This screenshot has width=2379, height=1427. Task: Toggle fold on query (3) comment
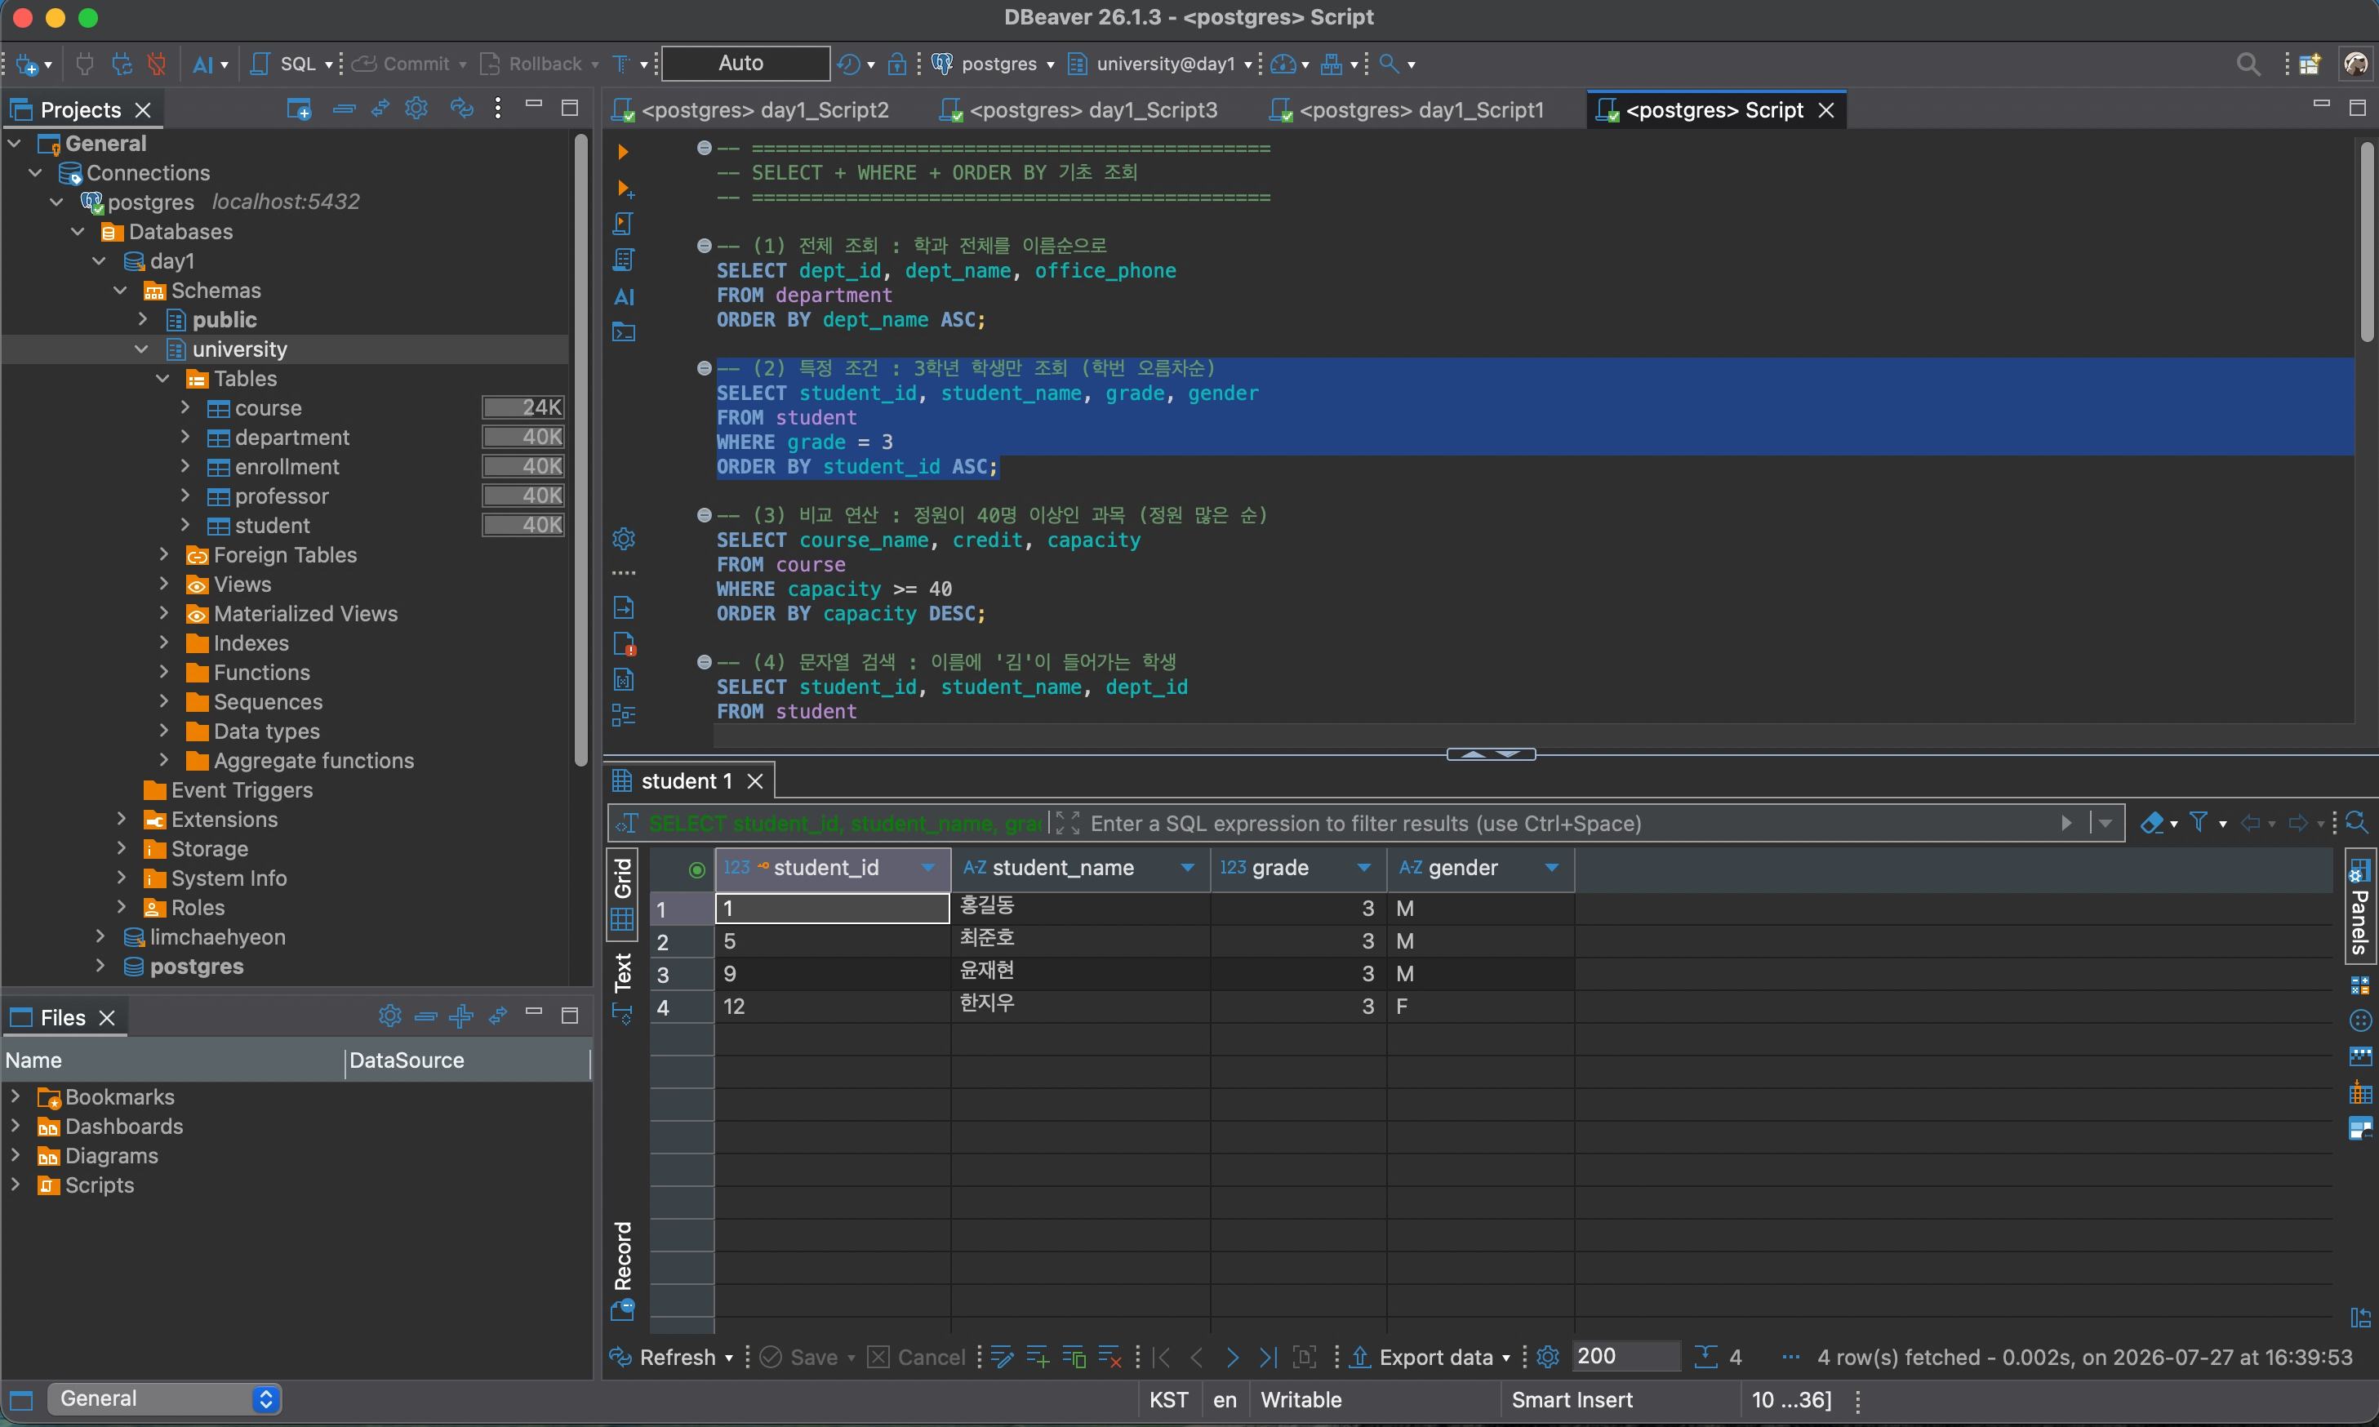pos(704,515)
